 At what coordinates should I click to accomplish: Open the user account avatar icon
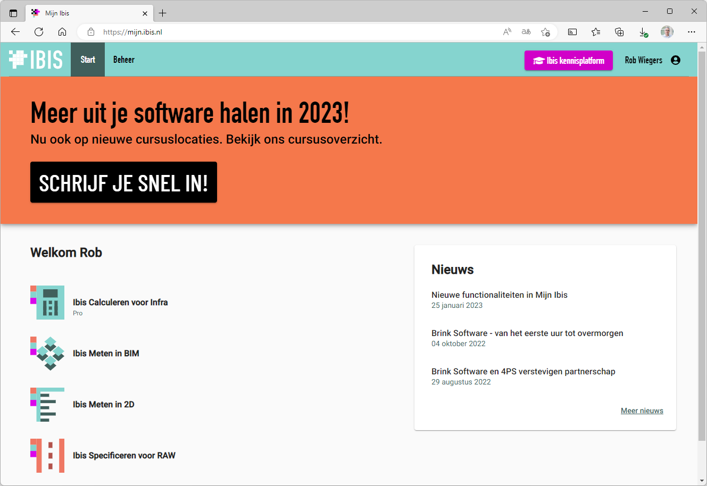click(x=676, y=61)
